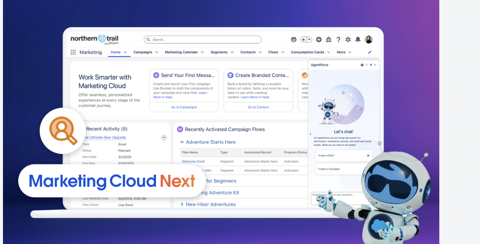The width and height of the screenshot is (480, 244).
Task: Collapse Agentforce panel using side triangle
Action: (310, 134)
